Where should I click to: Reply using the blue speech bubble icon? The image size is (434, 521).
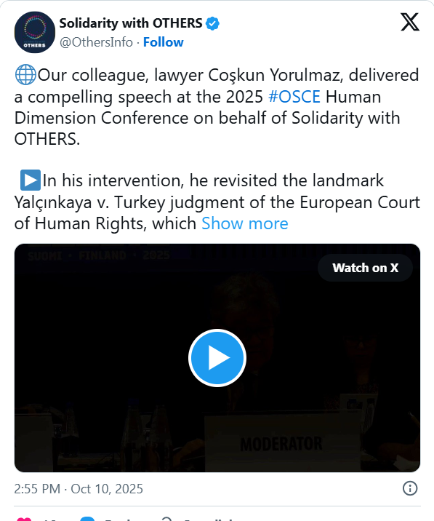click(x=88, y=519)
